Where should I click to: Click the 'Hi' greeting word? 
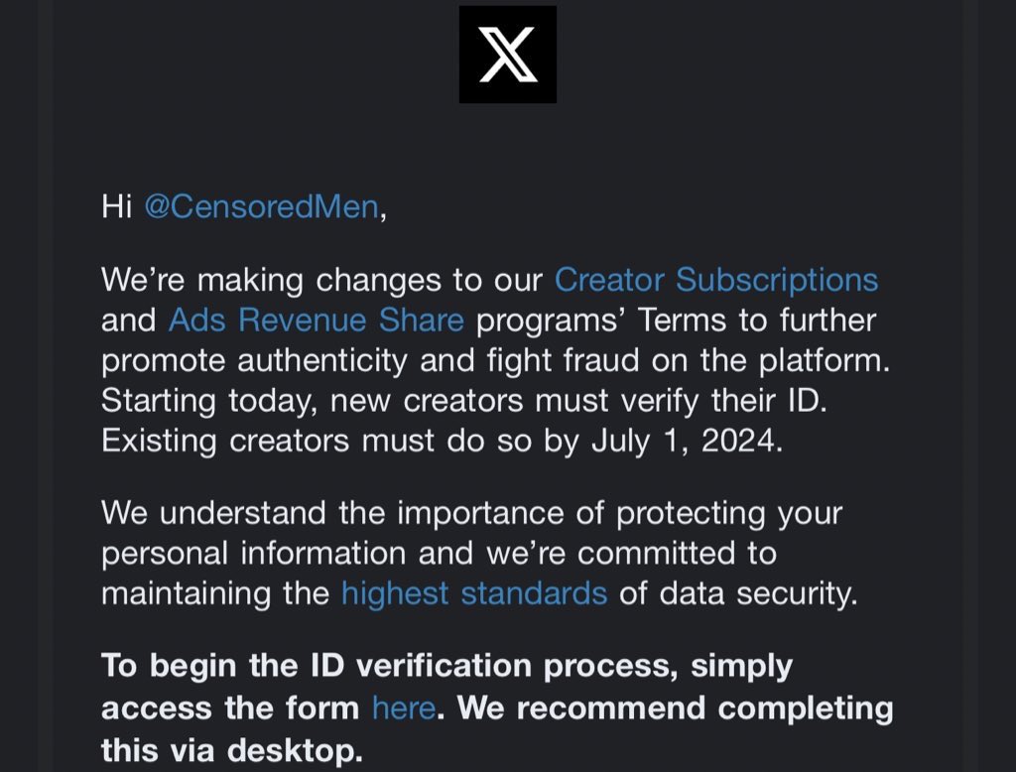[118, 207]
